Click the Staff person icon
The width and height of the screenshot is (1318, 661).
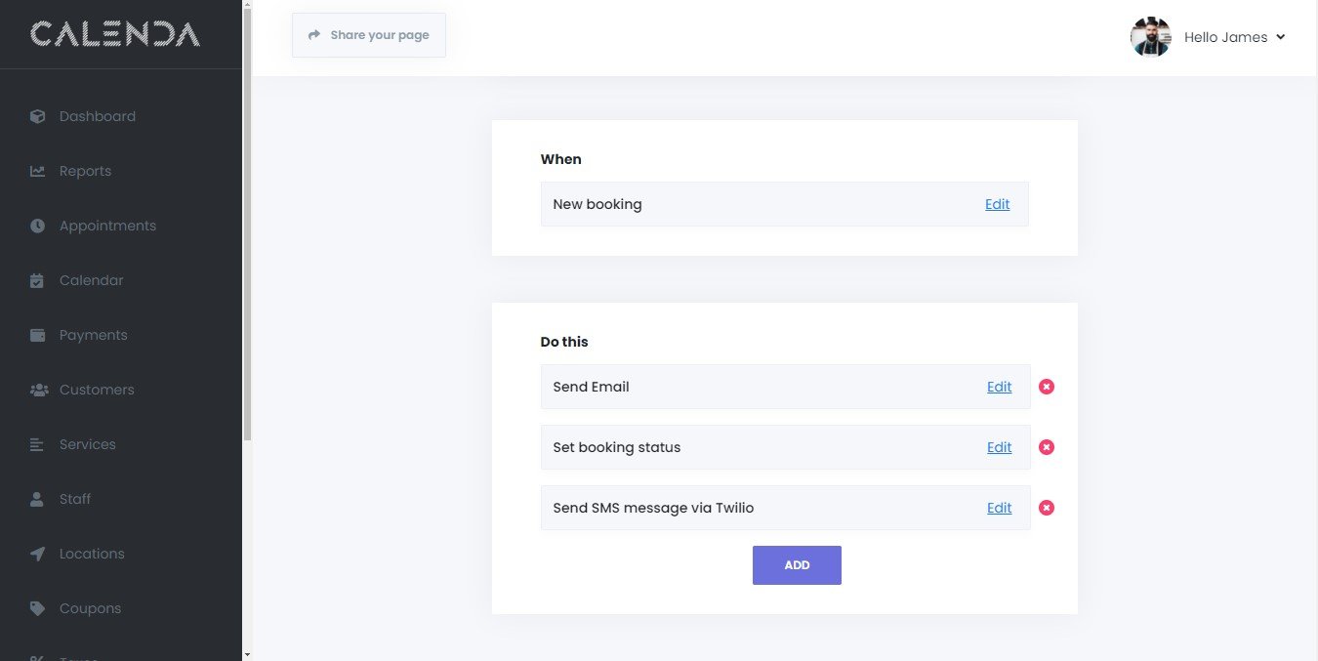tap(37, 499)
